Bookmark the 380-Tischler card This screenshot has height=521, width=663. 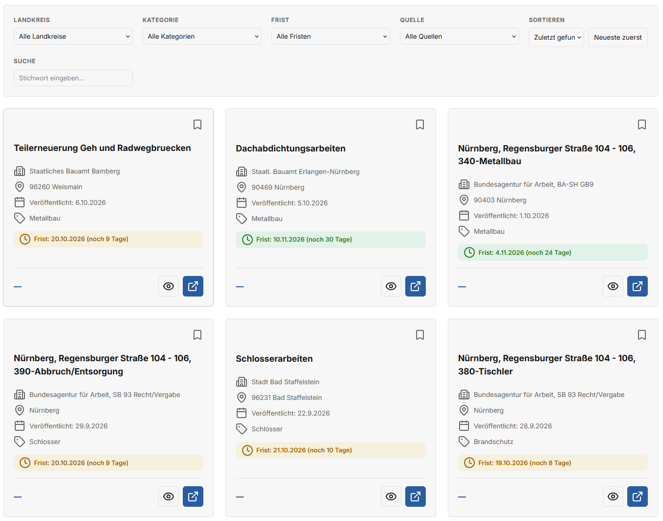point(642,335)
